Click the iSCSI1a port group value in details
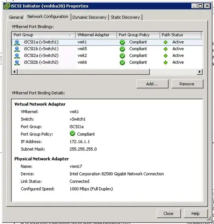Screen dimensions: 214x224 76,127
